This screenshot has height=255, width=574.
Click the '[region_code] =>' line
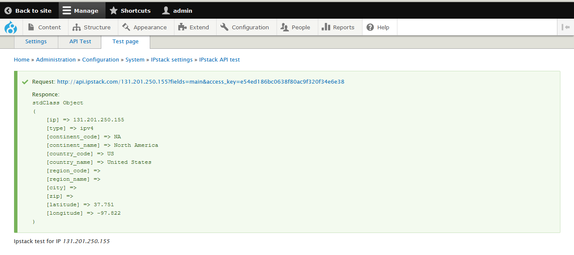point(74,171)
